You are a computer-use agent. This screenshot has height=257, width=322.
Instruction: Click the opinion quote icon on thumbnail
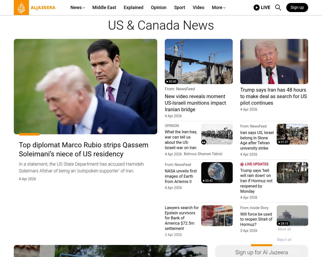coord(204,142)
